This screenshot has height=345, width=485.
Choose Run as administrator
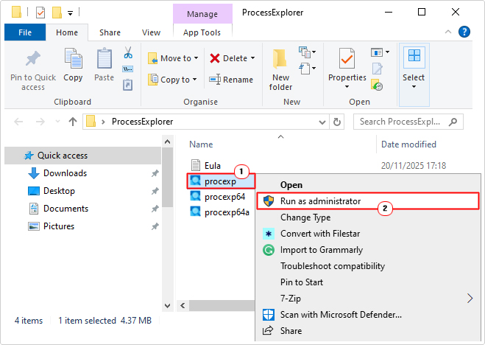[368, 201]
